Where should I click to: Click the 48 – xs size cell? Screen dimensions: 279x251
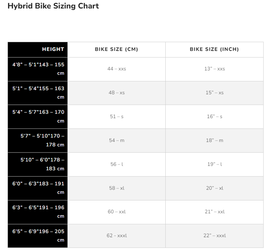(x=116, y=93)
